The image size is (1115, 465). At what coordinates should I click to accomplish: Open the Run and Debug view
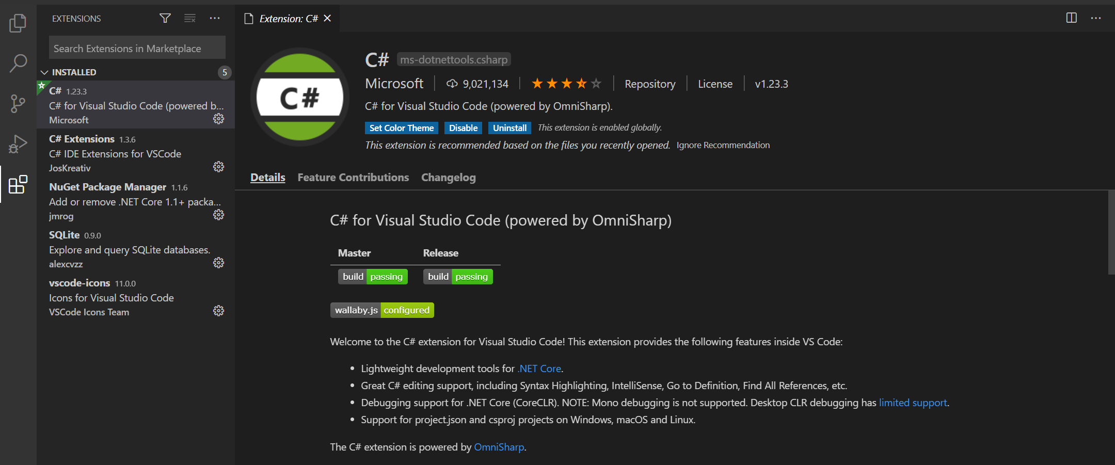pyautogui.click(x=18, y=144)
